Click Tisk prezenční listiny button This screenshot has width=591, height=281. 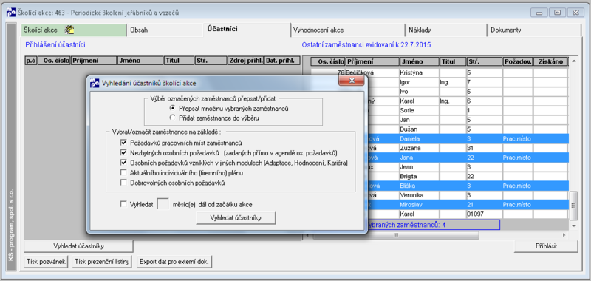(x=102, y=261)
